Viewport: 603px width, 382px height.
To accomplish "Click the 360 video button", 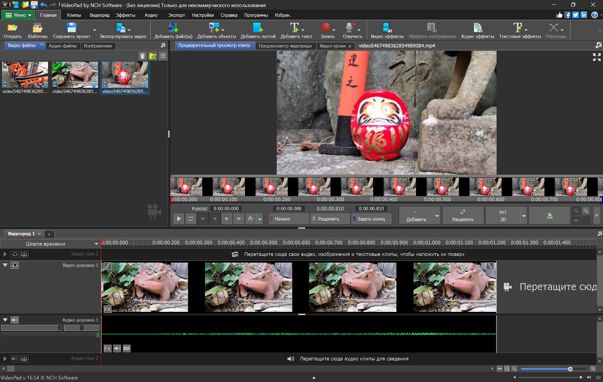I will [549, 215].
